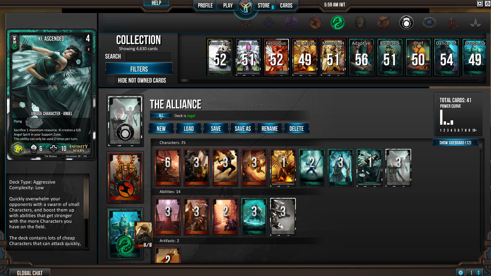Viewport: 491px width, 276px height.
Task: Show the sideboard with 12 cards
Action: click(x=455, y=143)
